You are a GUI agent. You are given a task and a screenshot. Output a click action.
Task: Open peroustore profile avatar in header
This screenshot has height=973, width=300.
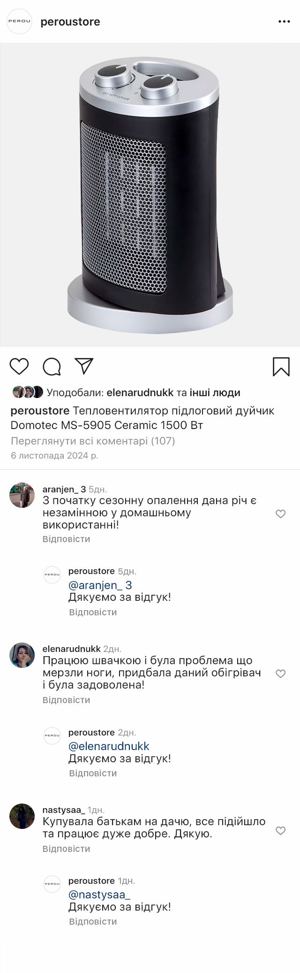(19, 22)
